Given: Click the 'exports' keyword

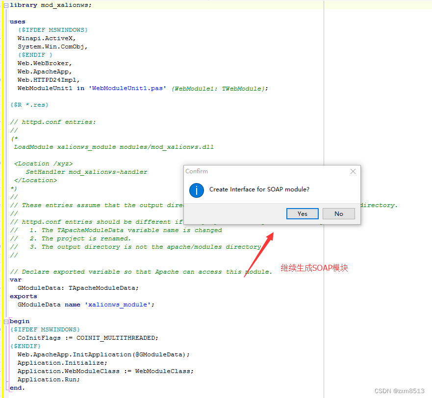Looking at the screenshot, I should tap(24, 296).
